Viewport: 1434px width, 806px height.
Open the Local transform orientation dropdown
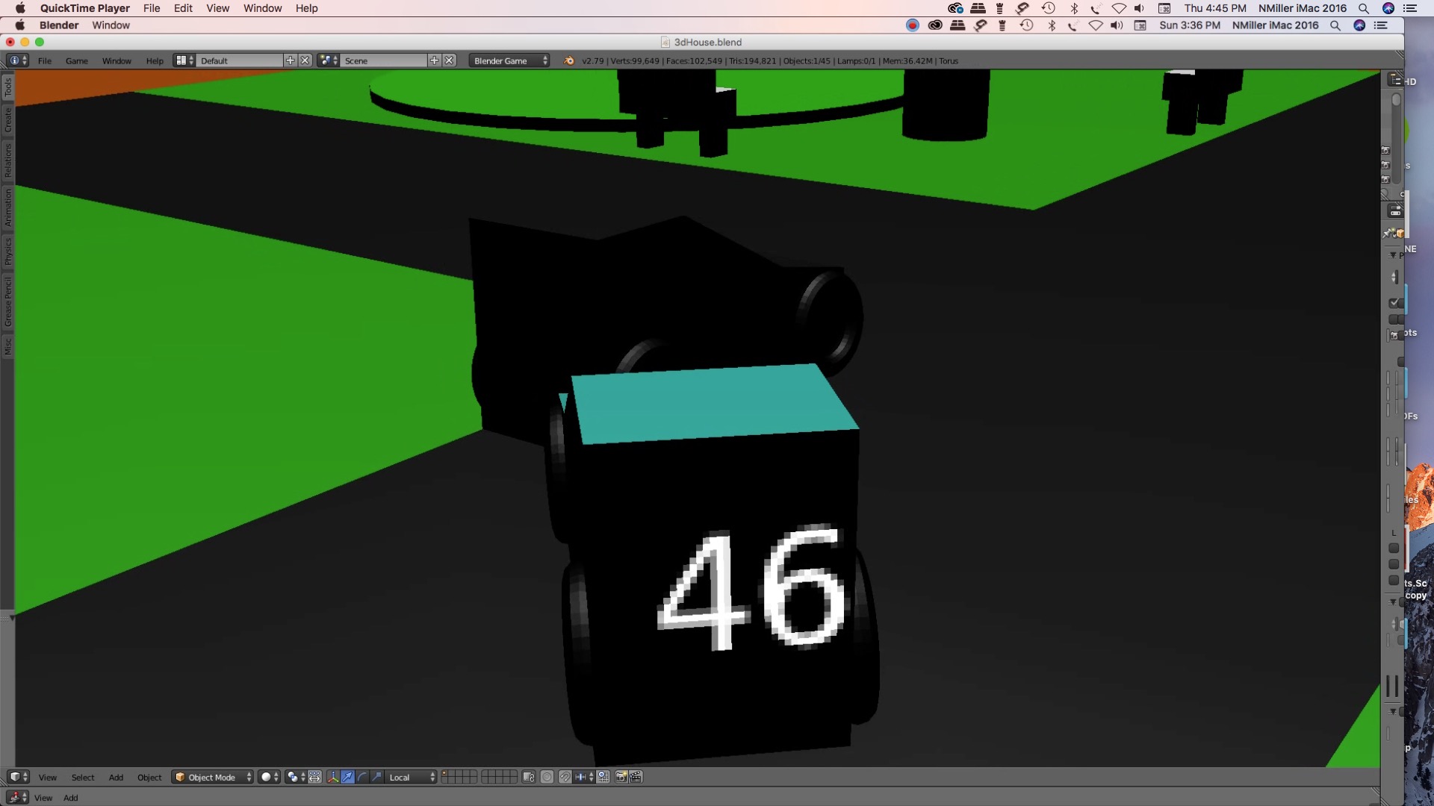pos(412,777)
